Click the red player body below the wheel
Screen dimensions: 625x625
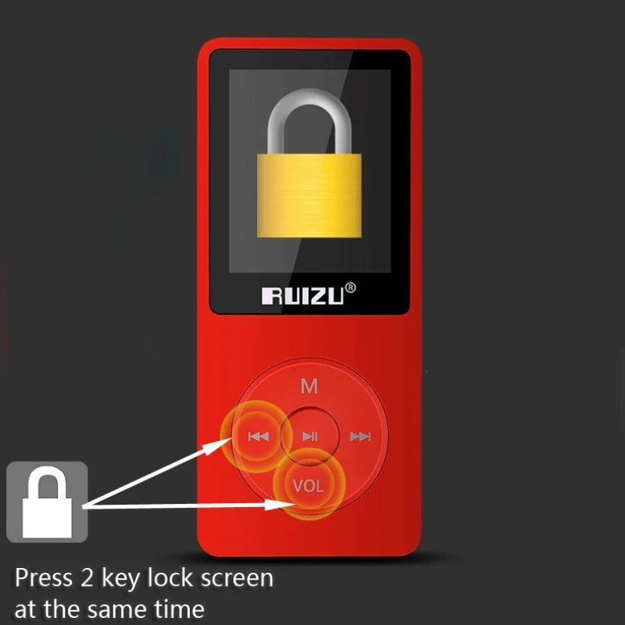(x=309, y=536)
